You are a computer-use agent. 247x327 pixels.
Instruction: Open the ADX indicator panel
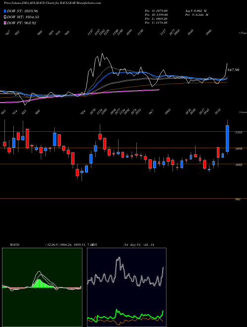pos(126,287)
